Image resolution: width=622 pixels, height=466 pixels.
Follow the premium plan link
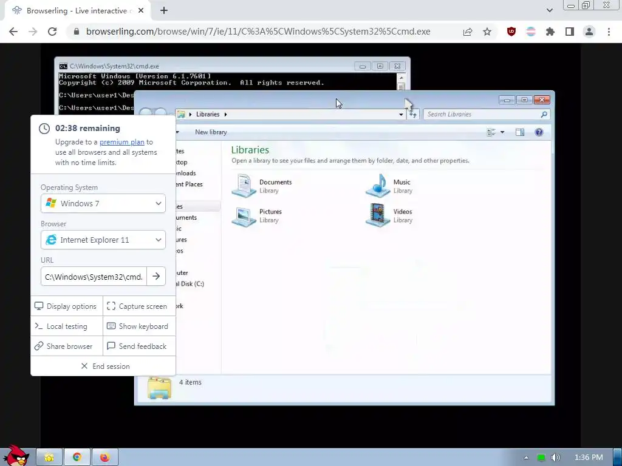pyautogui.click(x=121, y=142)
